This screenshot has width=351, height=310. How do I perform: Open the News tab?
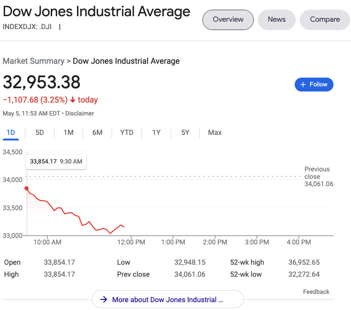coord(276,19)
